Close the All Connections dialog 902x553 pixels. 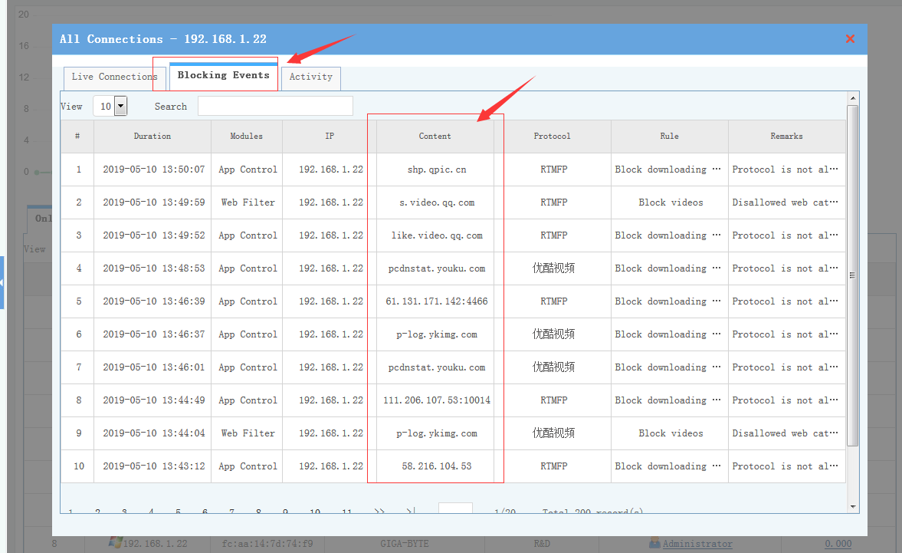point(850,38)
